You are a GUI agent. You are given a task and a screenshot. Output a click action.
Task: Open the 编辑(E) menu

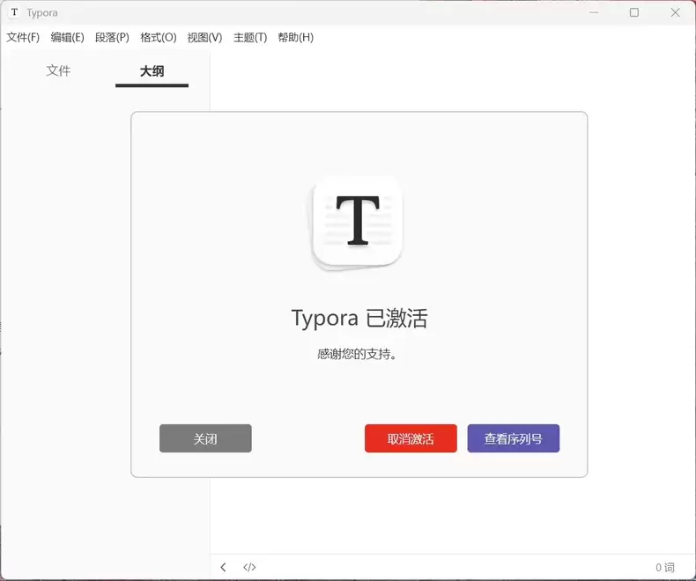point(68,37)
